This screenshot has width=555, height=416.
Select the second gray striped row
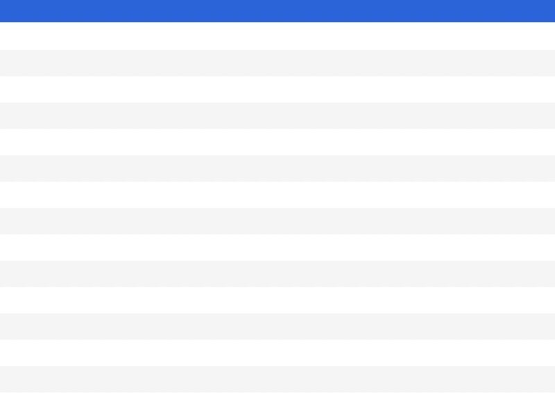277,115
